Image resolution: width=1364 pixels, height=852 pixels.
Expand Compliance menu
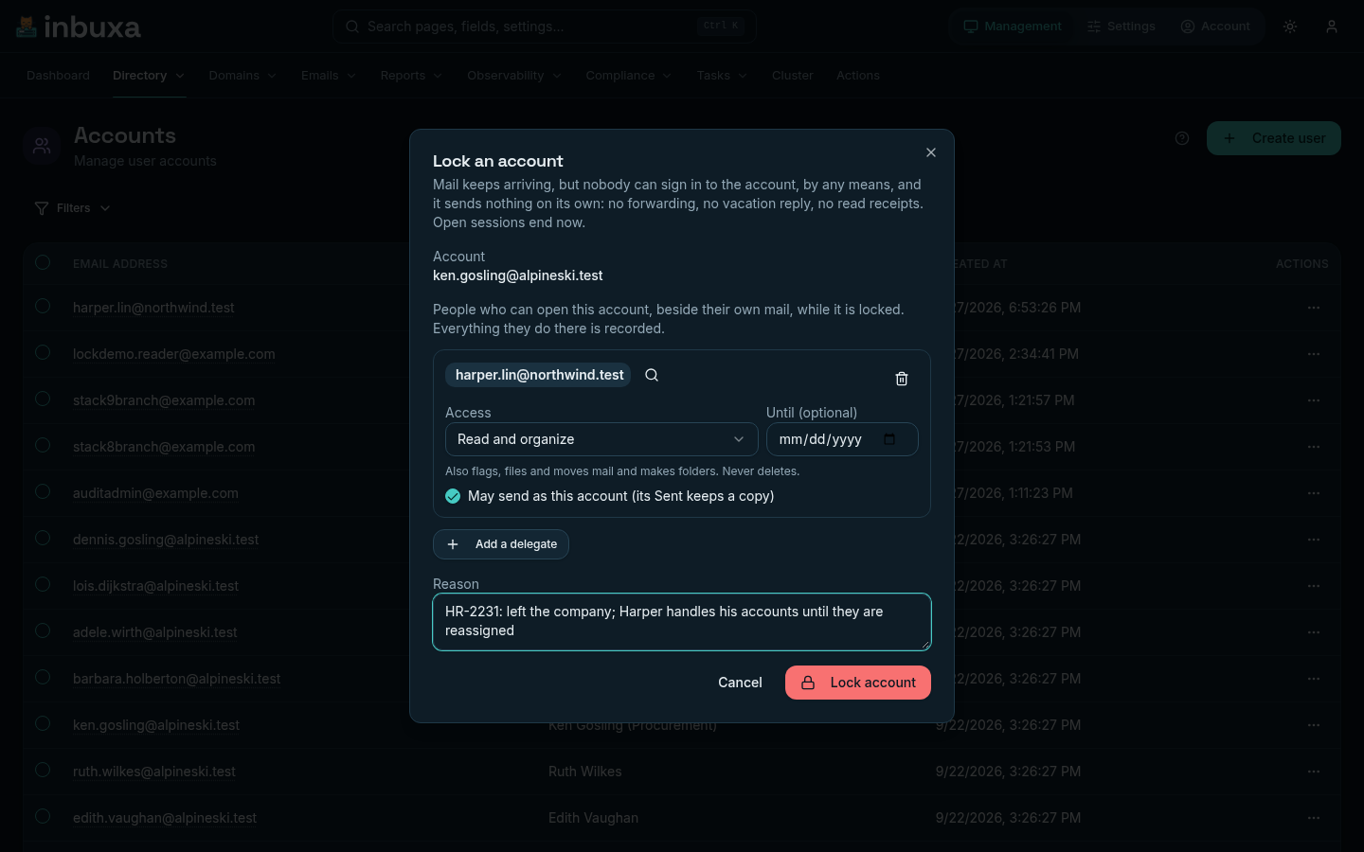(629, 76)
